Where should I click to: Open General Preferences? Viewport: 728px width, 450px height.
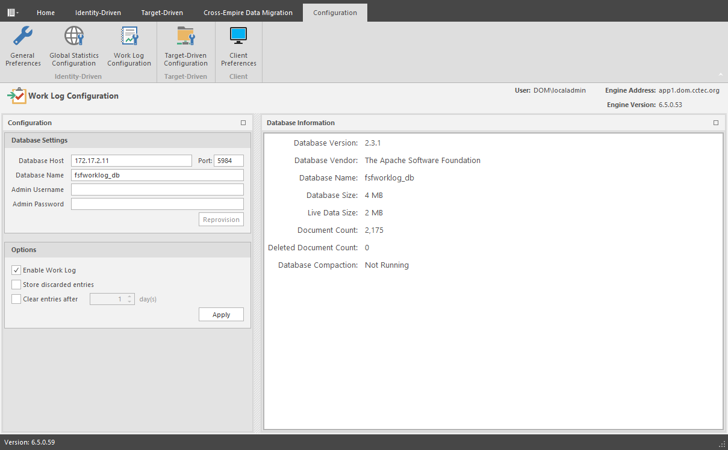click(x=22, y=45)
